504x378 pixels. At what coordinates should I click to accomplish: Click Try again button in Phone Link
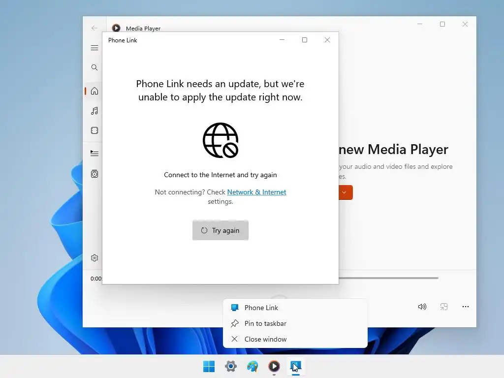(x=220, y=230)
